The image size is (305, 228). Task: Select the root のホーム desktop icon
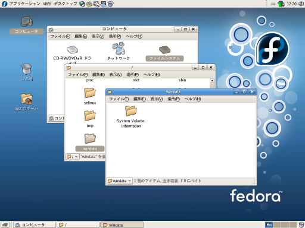[x=26, y=102]
